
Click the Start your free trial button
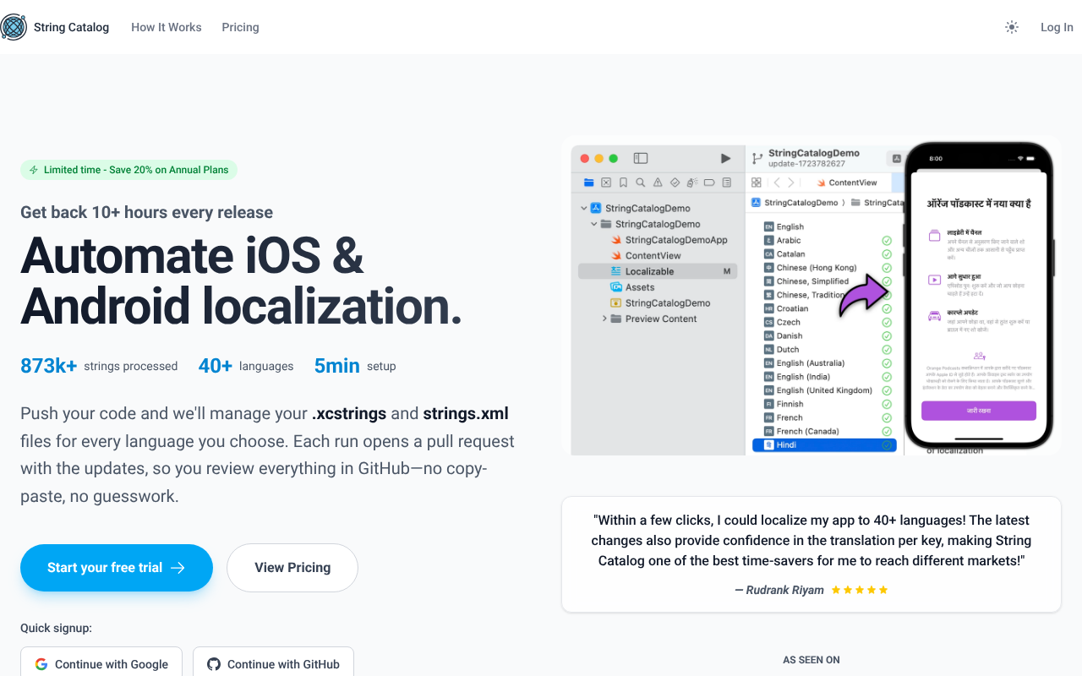[x=116, y=568]
